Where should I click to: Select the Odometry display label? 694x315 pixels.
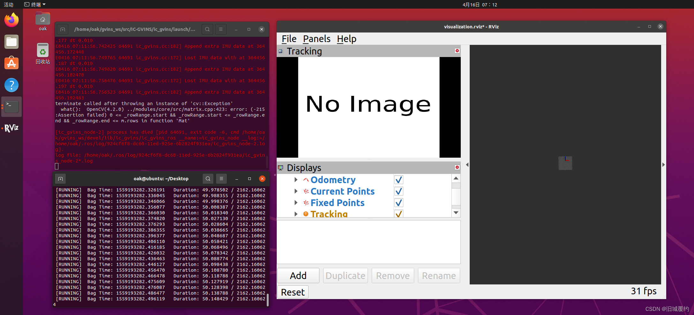[x=333, y=180]
